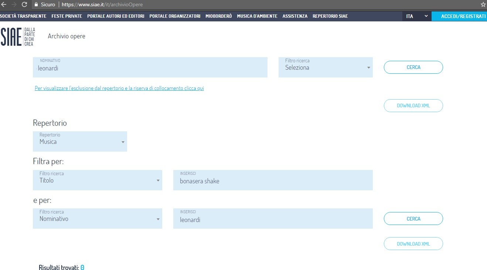
Task: Open Assistenza menu item
Action: (295, 16)
